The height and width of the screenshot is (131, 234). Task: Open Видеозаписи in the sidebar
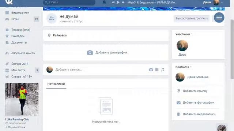pos(20,13)
